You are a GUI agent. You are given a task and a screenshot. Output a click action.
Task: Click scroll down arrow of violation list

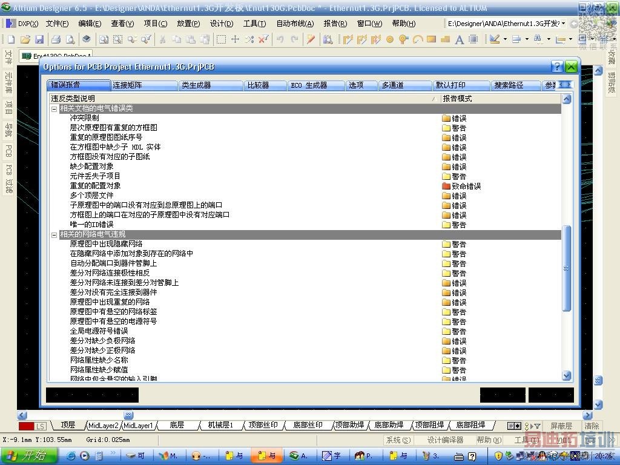(567, 375)
